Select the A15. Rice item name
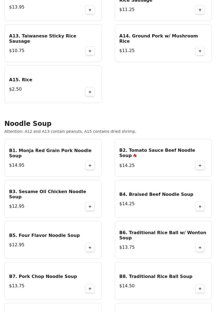The height and width of the screenshot is (311, 216). 21,80
